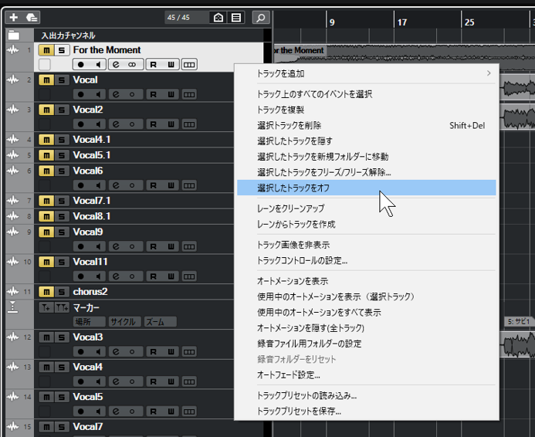Screen dimensions: 535x437
Task: Open ズーム dropdown on marker track
Action: coord(161,322)
